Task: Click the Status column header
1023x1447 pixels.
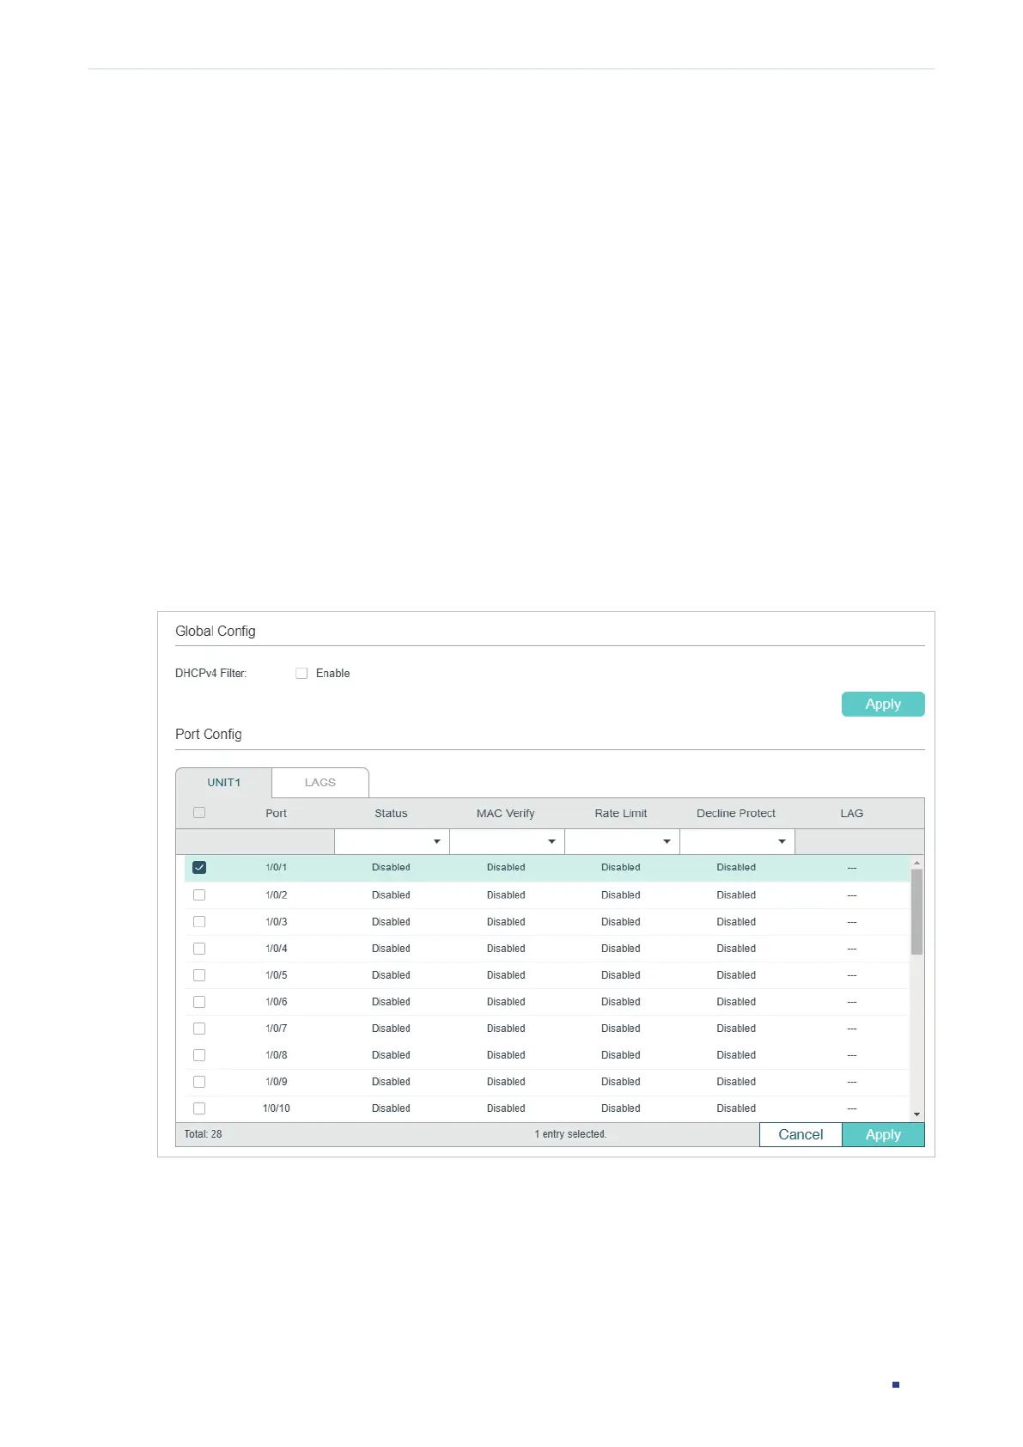Action: [391, 813]
